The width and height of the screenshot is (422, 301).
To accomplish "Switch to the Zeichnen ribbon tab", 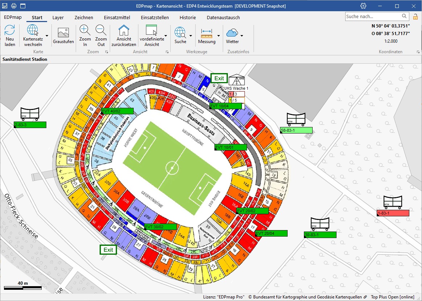I will [84, 17].
